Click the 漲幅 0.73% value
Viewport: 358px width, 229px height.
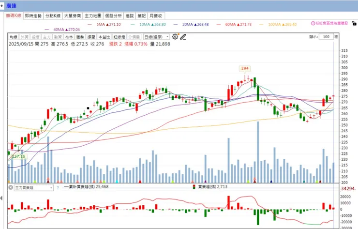click(x=136, y=44)
